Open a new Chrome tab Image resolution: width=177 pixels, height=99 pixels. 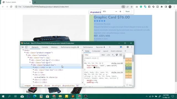(x=35, y=2)
